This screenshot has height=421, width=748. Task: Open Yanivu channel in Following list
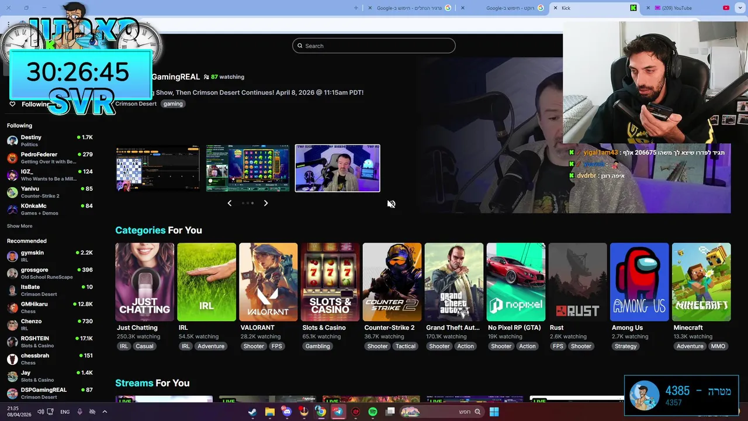click(50, 192)
